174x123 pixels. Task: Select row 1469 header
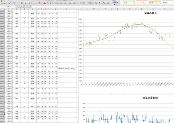[x=2, y=114]
